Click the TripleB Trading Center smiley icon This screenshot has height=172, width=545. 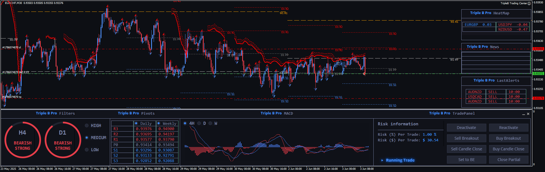(x=529, y=3)
